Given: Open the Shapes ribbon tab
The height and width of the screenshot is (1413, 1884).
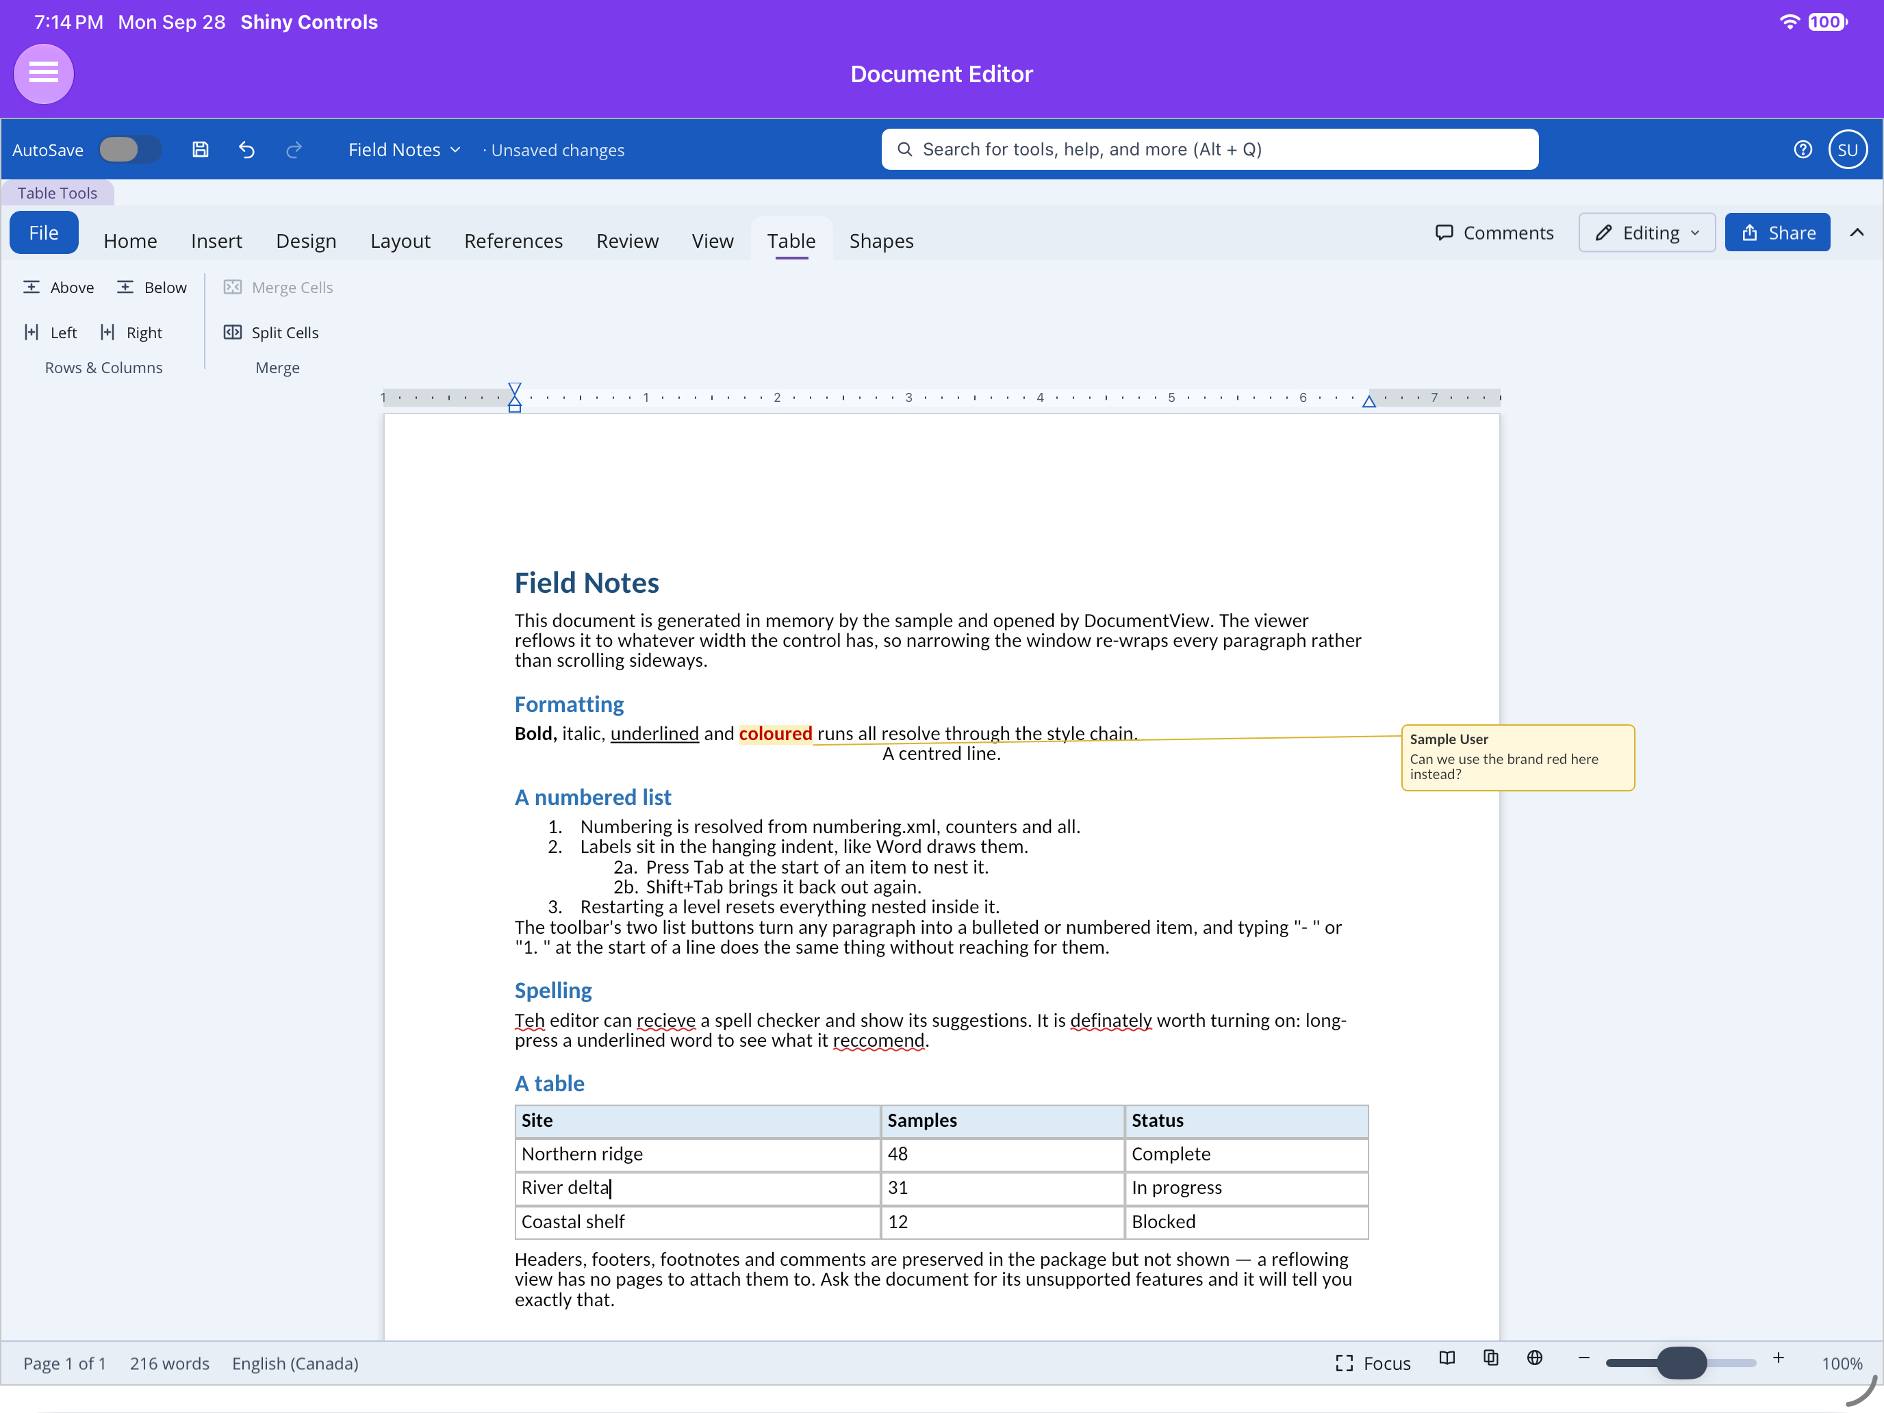Looking at the screenshot, I should tap(880, 241).
